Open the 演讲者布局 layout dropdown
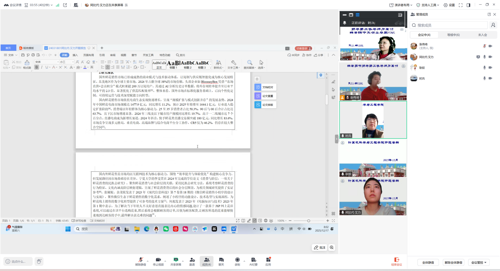 [401, 5]
